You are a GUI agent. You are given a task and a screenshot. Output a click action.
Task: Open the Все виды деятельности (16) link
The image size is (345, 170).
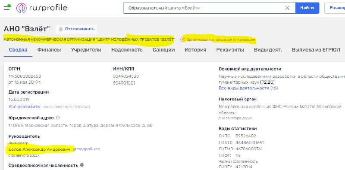coord(248,88)
